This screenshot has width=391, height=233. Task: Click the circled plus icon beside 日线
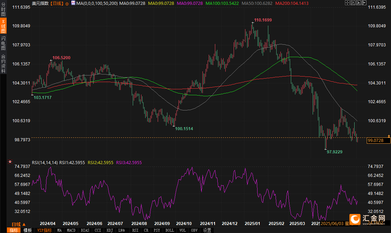[x=67, y=3]
